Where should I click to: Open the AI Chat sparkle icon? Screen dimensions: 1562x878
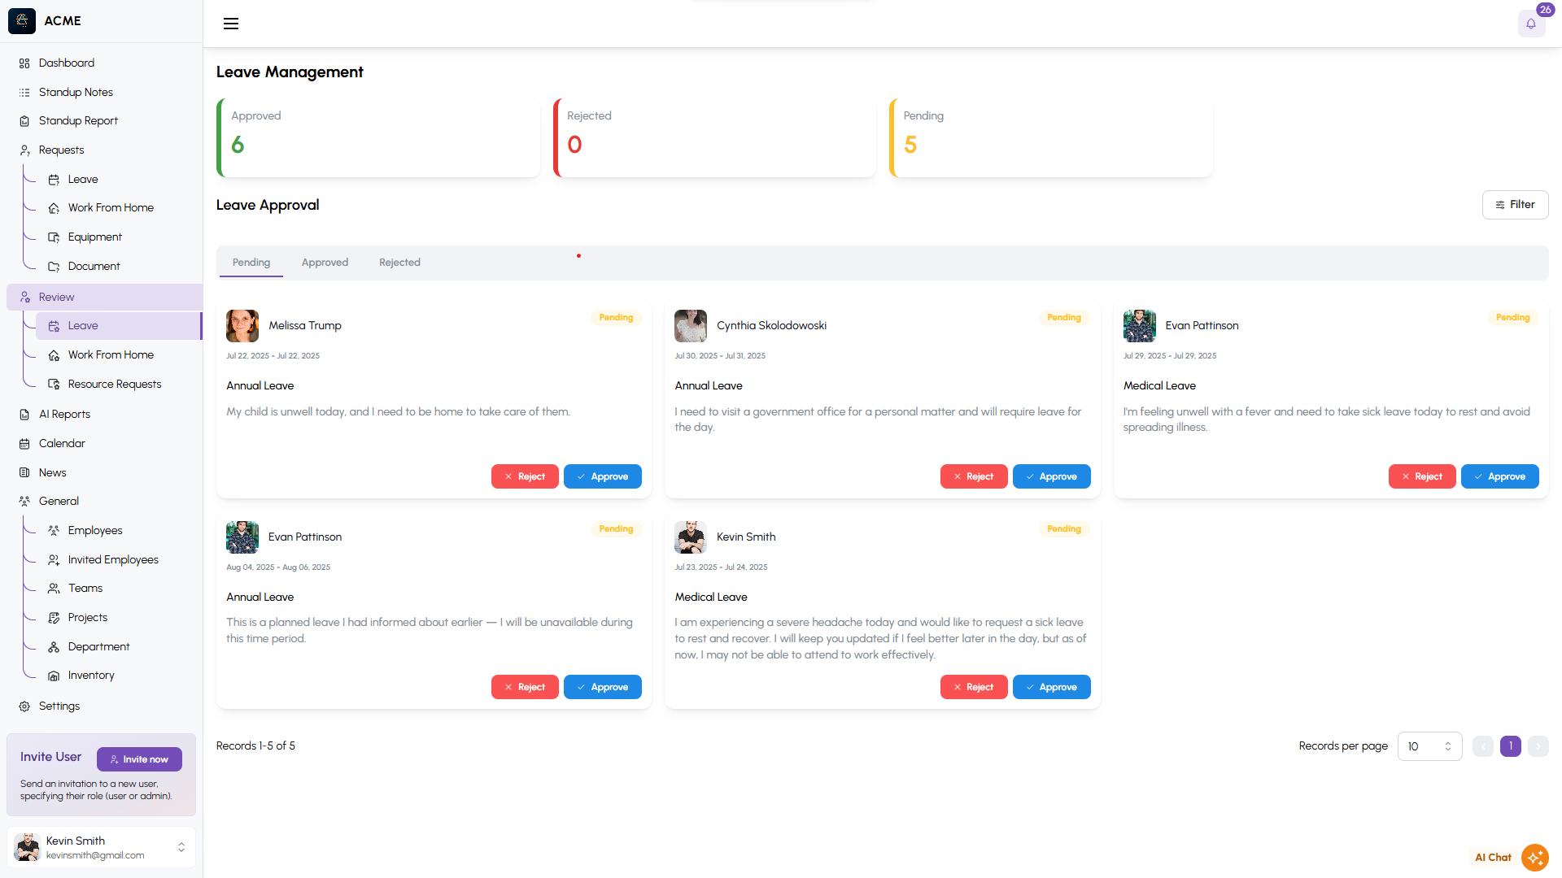1534,857
